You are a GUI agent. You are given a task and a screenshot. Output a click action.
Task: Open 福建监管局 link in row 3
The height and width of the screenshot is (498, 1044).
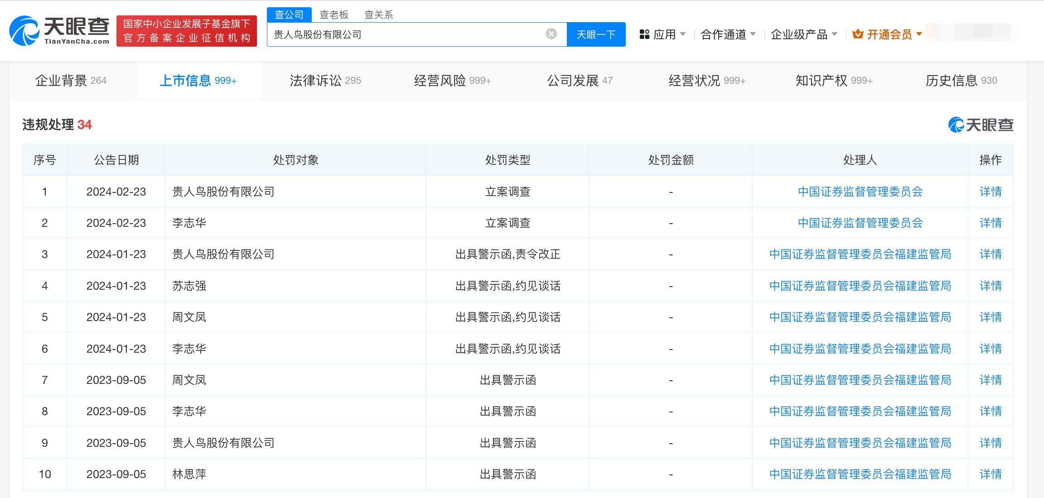[x=860, y=254]
